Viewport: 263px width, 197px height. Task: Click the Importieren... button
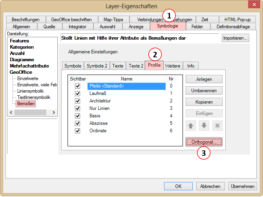click(236, 38)
